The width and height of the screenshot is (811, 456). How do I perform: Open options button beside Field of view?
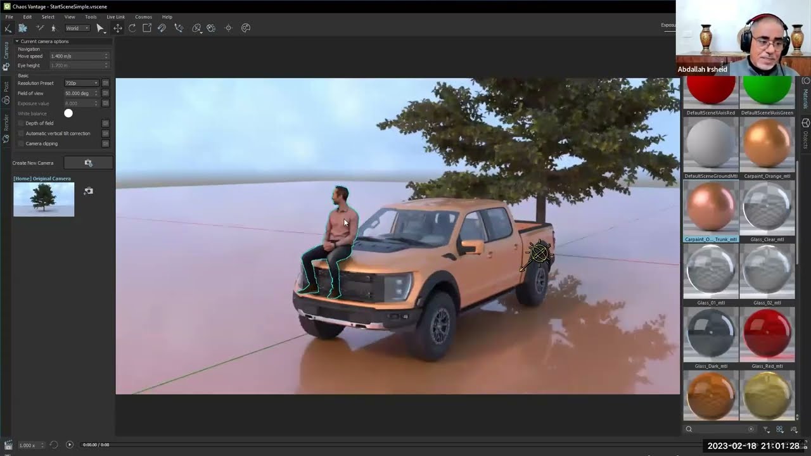(x=106, y=93)
